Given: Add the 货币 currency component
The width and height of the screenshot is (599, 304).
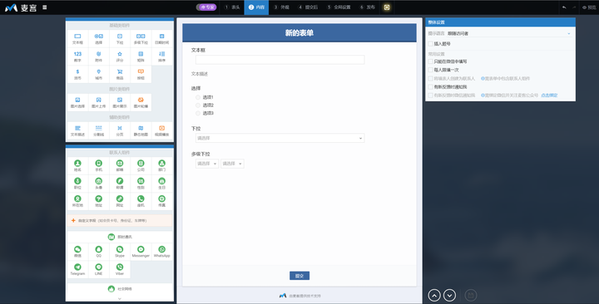Looking at the screenshot, I should tap(77, 74).
